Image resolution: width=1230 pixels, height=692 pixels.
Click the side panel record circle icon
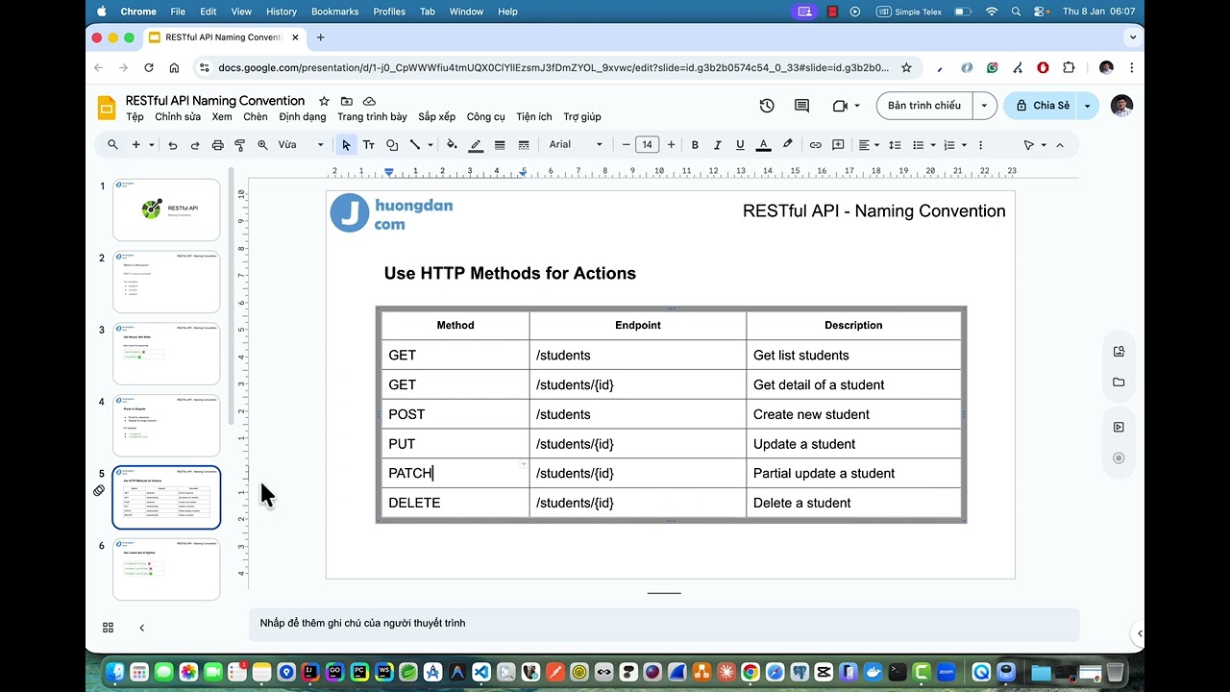click(x=1119, y=458)
